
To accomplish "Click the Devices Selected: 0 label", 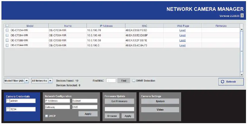I will click(68, 85).
